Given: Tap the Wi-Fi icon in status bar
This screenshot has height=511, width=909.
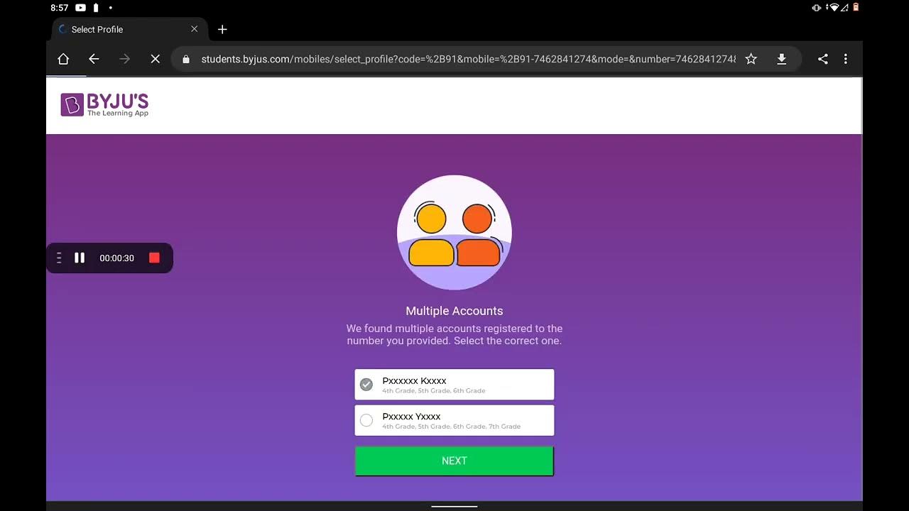Looking at the screenshot, I should point(834,8).
